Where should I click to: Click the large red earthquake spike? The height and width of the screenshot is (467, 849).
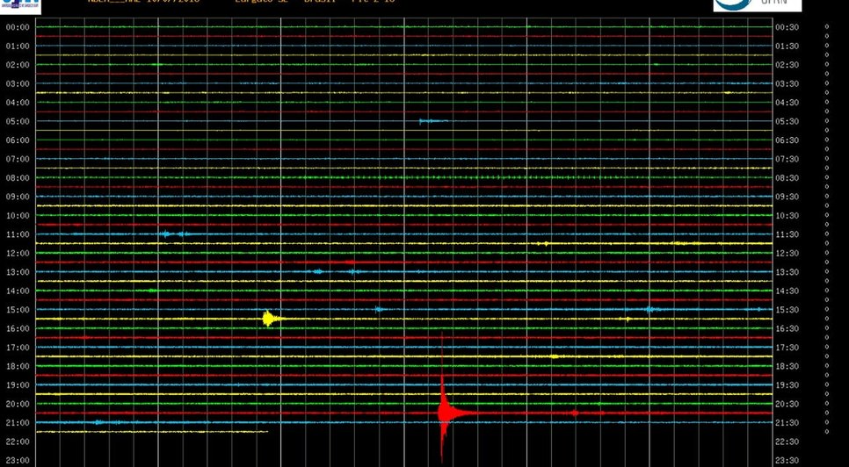tap(444, 412)
